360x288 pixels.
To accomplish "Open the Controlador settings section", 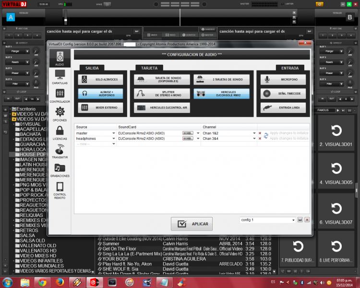I will point(60,95).
